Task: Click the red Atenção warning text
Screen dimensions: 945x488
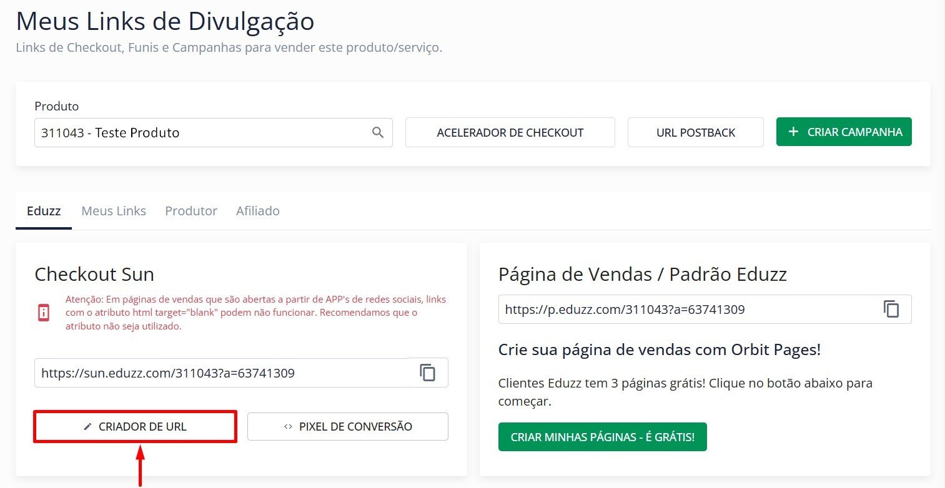Action: point(255,313)
